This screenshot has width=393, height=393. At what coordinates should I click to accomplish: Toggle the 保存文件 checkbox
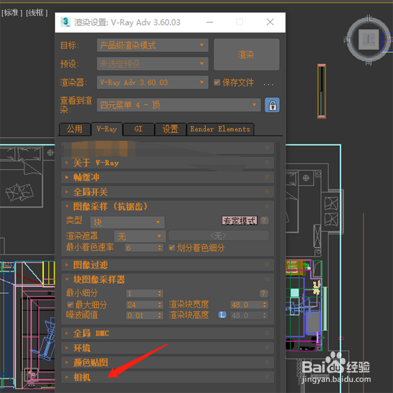pyautogui.click(x=217, y=82)
